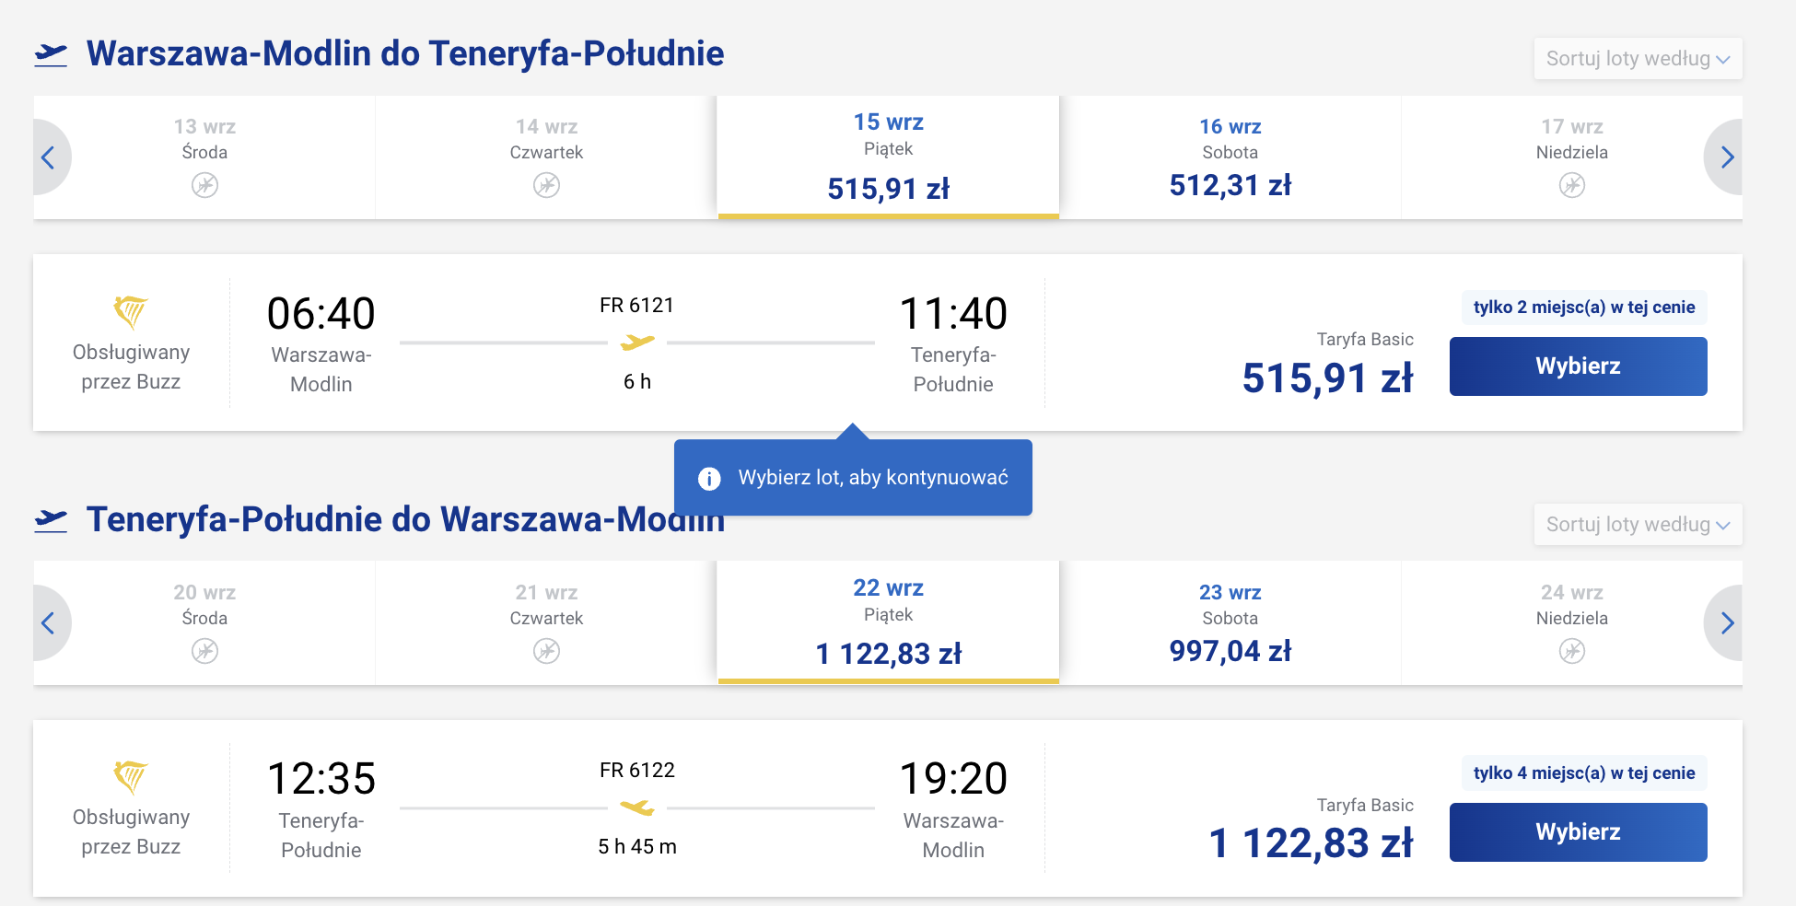Click the no-flight icon under 24 wrz Niedziela
This screenshot has height=906, width=1796.
click(x=1572, y=652)
